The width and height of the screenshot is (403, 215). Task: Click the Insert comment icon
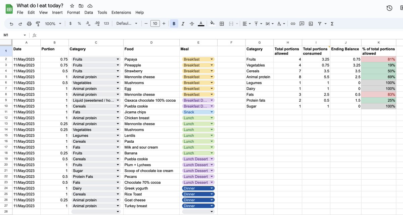click(x=302, y=24)
